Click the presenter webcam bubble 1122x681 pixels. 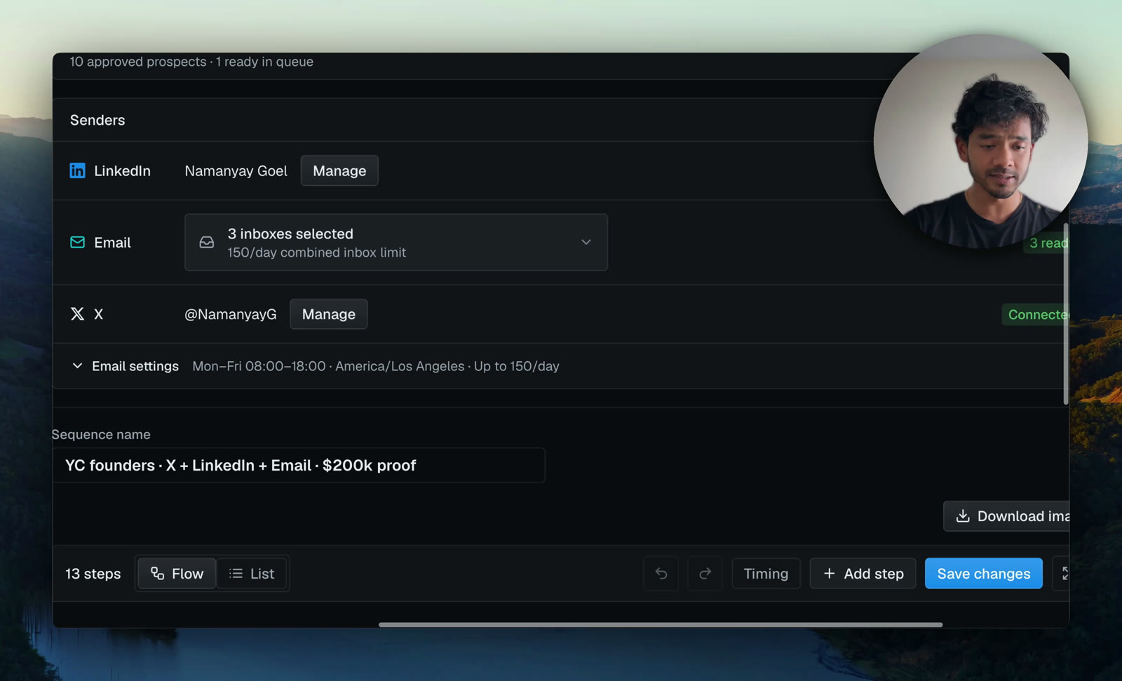tap(980, 141)
